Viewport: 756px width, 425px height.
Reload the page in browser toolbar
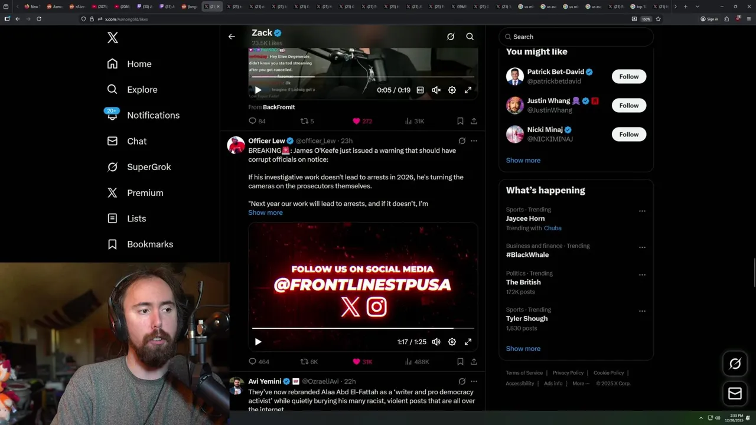click(x=39, y=19)
